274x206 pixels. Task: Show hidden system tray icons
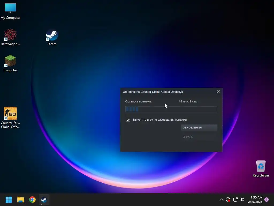(221, 200)
